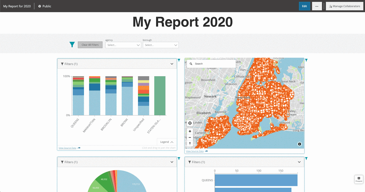The width and height of the screenshot is (365, 192).
Task: Expand the horizontal bar chart's Filters chevron
Action: 299,162
